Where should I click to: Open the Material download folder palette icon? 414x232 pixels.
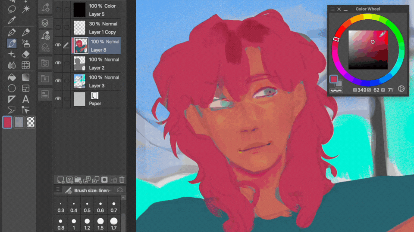click(45, 79)
